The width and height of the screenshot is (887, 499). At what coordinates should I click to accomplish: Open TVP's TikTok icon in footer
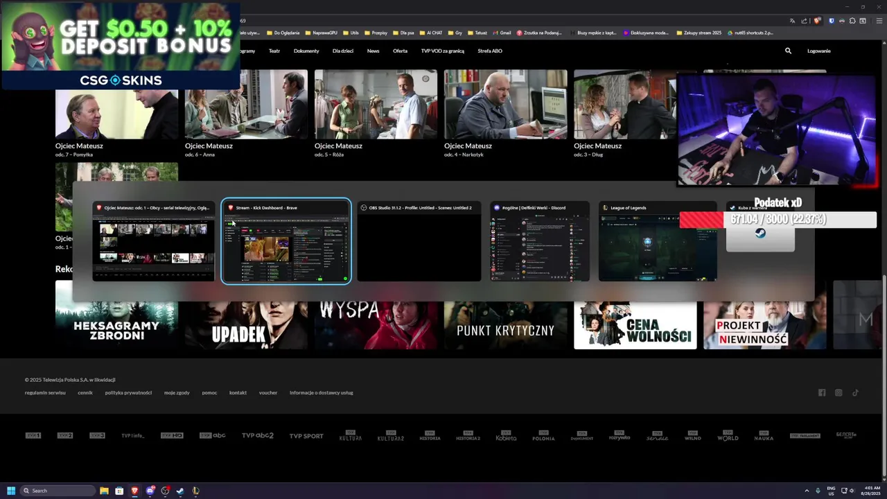click(x=855, y=393)
